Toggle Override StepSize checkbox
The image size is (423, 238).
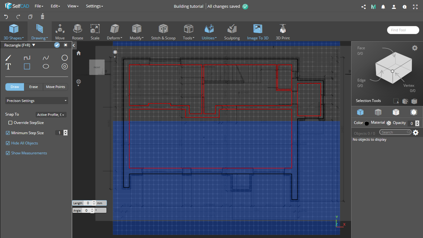point(10,123)
